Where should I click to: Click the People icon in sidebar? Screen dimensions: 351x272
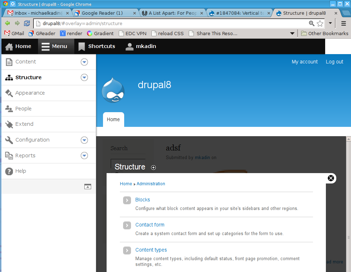(x=9, y=109)
